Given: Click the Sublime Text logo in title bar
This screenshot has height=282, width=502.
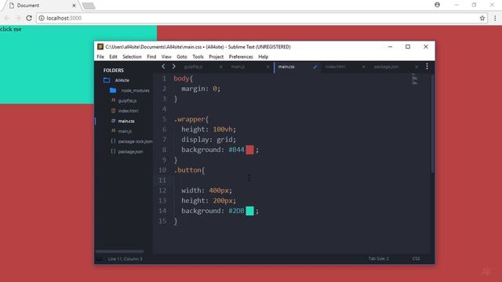Looking at the screenshot, I should 100,47.
